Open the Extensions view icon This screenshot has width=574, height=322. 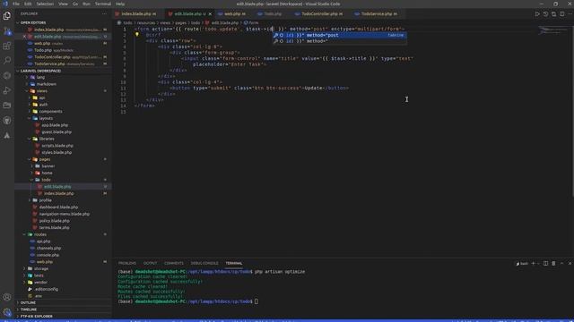pyautogui.click(x=7, y=46)
